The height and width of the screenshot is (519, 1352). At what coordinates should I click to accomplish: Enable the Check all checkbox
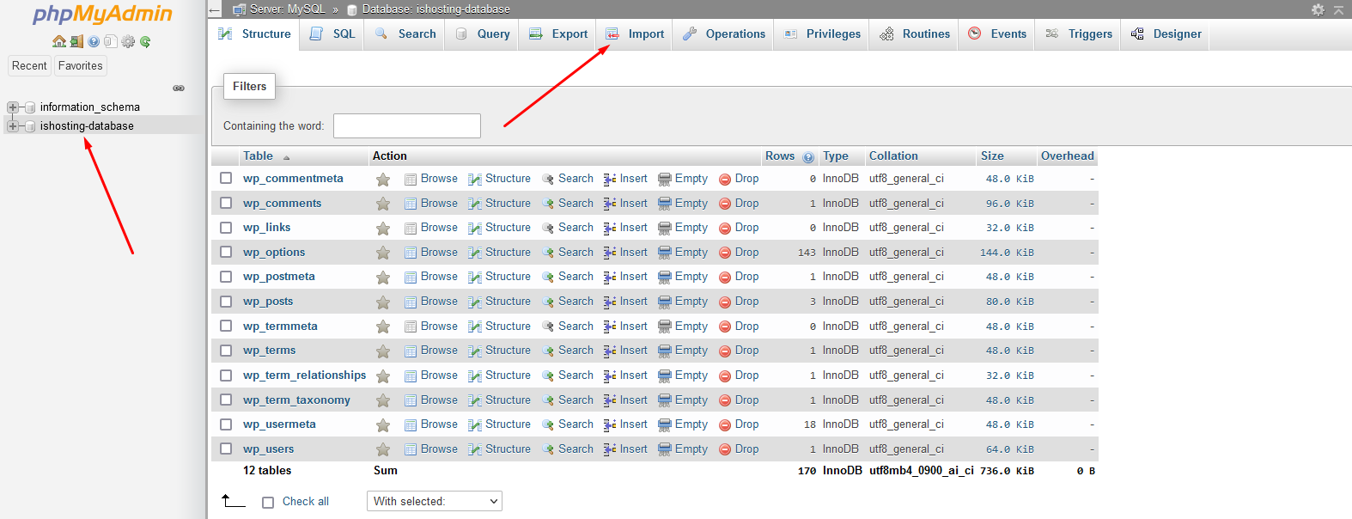(268, 502)
